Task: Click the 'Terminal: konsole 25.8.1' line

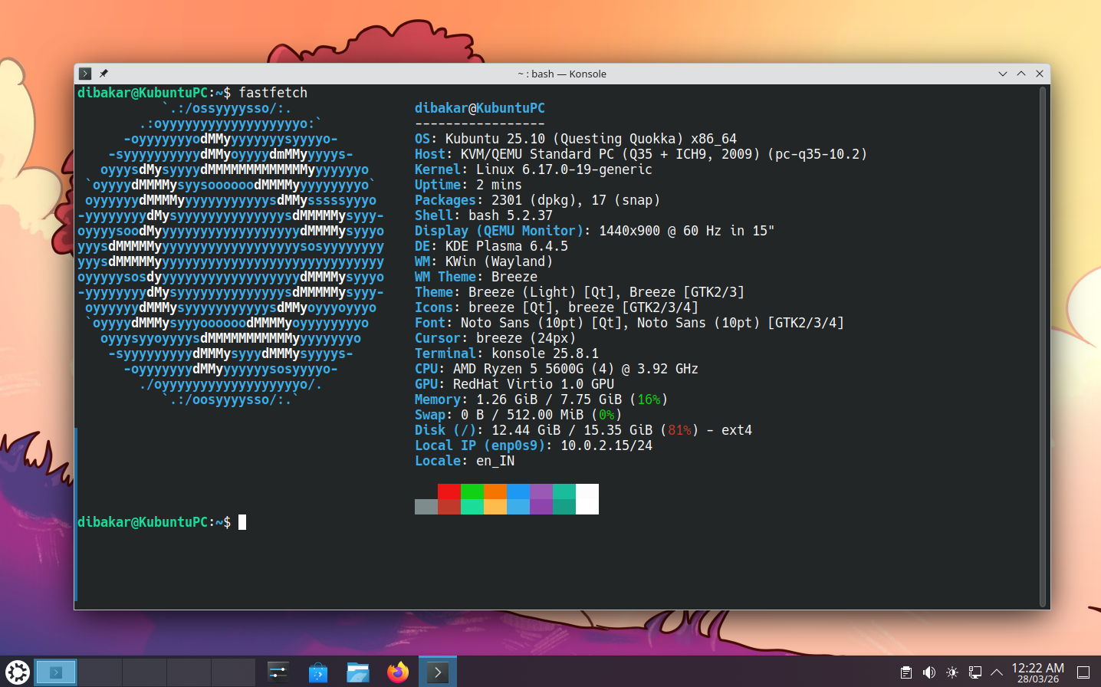Action: [x=507, y=353]
